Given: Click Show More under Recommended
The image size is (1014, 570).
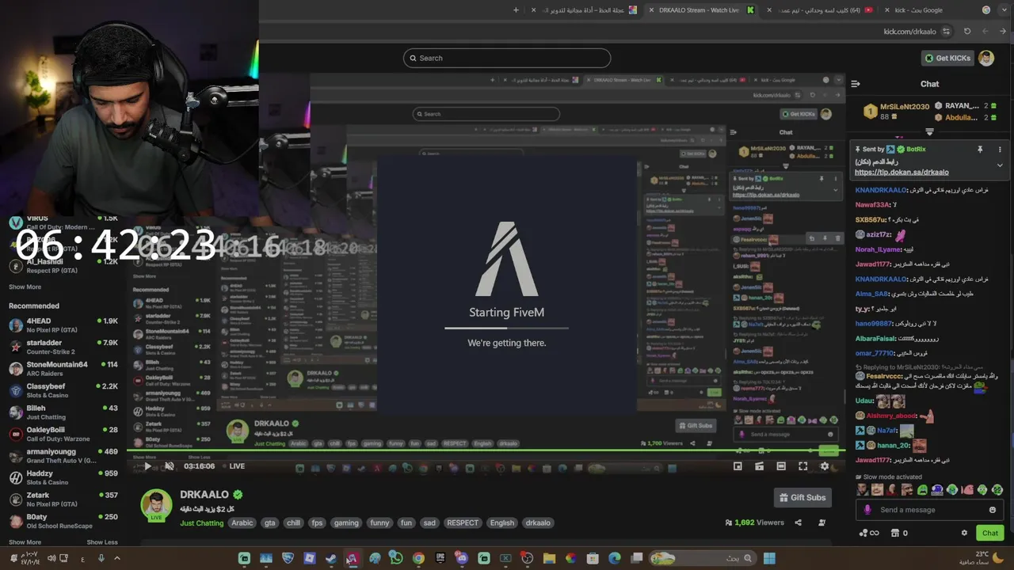Looking at the screenshot, I should pos(25,542).
